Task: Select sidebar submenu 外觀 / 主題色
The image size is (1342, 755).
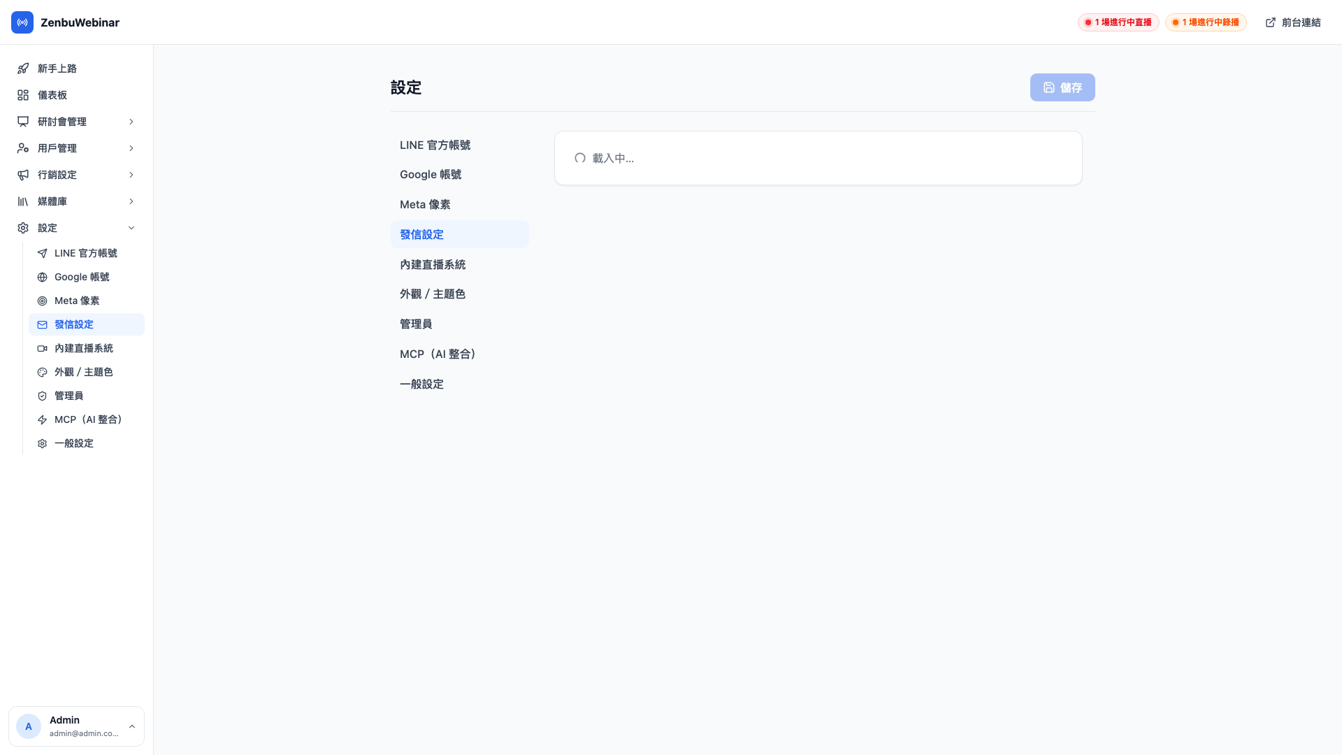Action: point(87,372)
